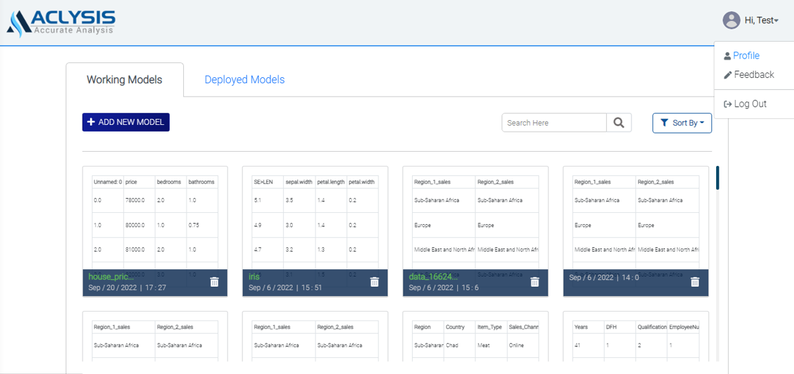The image size is (794, 374).
Task: Click trash icon on iris model card
Action: (x=375, y=282)
